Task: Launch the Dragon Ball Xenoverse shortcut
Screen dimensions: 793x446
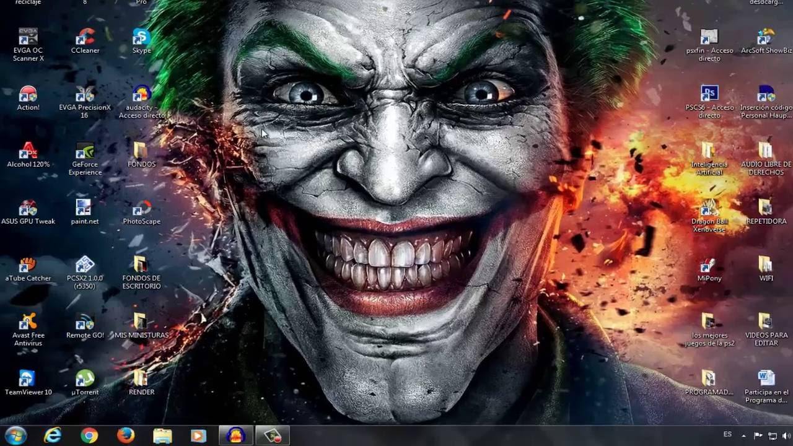Action: coord(709,216)
